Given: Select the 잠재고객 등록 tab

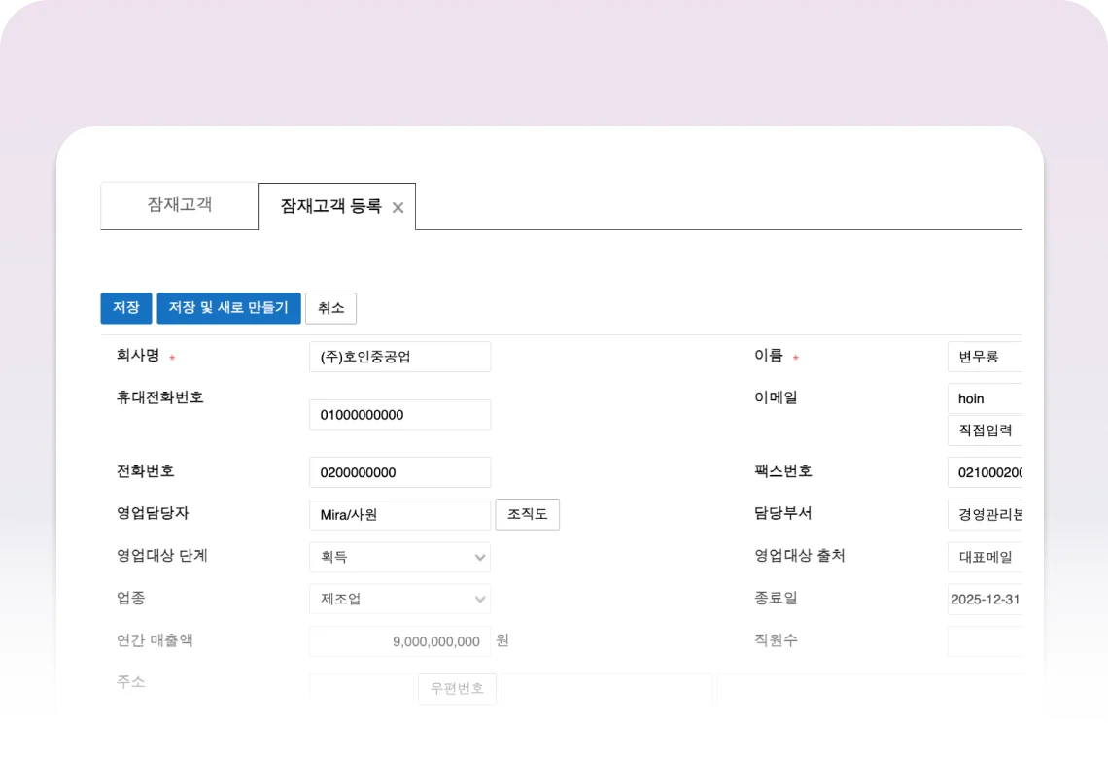Looking at the screenshot, I should (x=330, y=206).
